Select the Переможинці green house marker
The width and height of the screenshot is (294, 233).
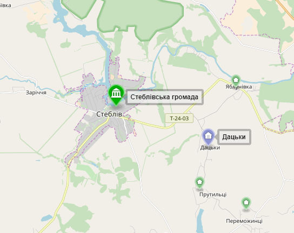pyautogui.click(x=246, y=203)
